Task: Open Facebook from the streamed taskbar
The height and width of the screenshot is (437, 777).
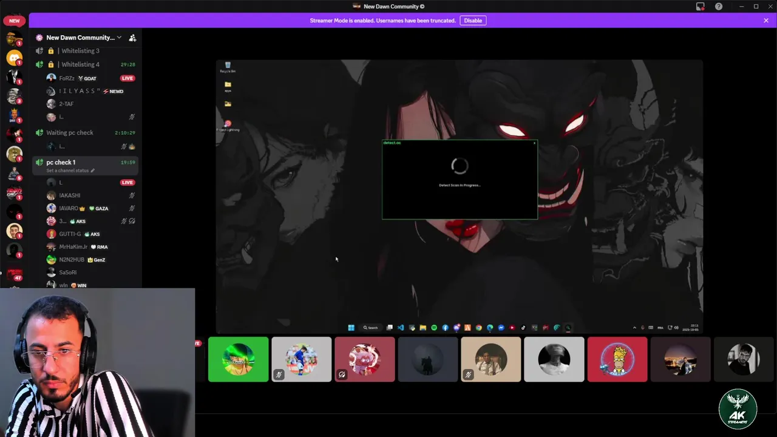Action: [445, 328]
